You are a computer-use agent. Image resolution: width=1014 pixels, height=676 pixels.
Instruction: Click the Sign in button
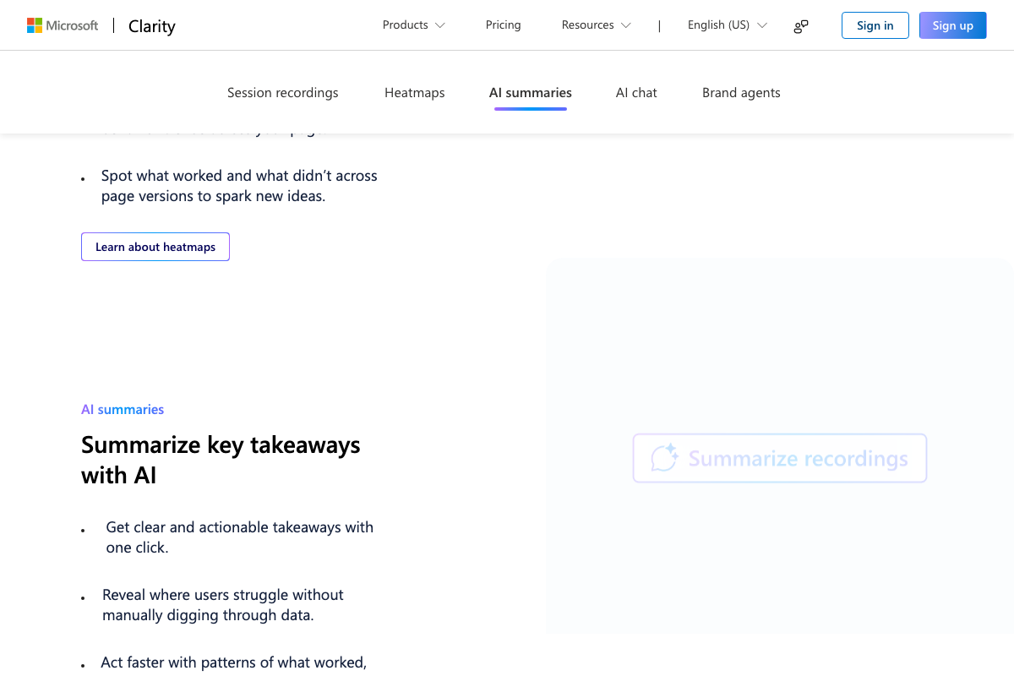(875, 25)
